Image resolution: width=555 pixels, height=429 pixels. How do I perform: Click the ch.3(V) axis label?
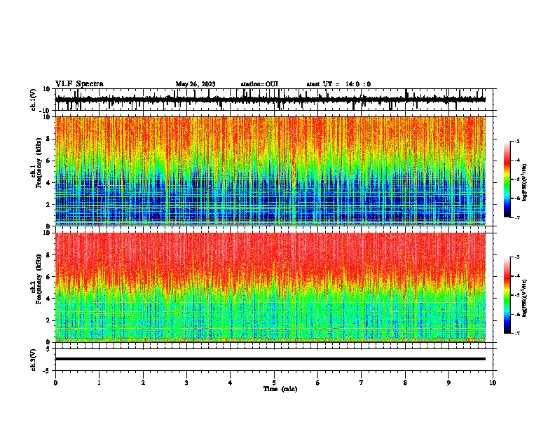[34, 360]
